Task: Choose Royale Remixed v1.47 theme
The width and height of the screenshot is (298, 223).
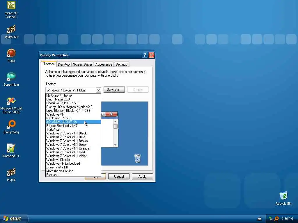Action: pyautogui.click(x=73, y=126)
